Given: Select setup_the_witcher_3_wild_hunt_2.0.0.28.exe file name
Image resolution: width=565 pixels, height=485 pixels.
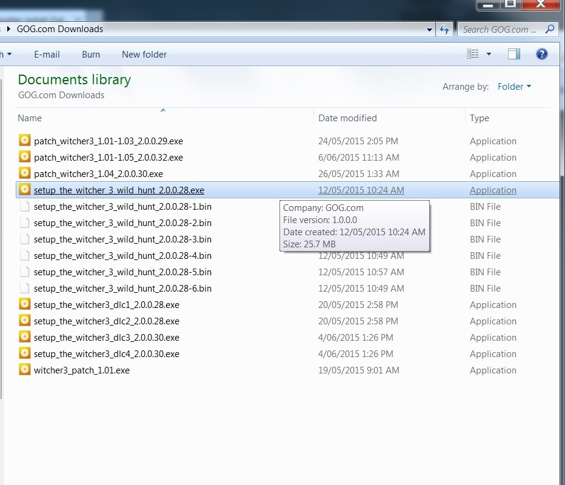Looking at the screenshot, I should 119,190.
